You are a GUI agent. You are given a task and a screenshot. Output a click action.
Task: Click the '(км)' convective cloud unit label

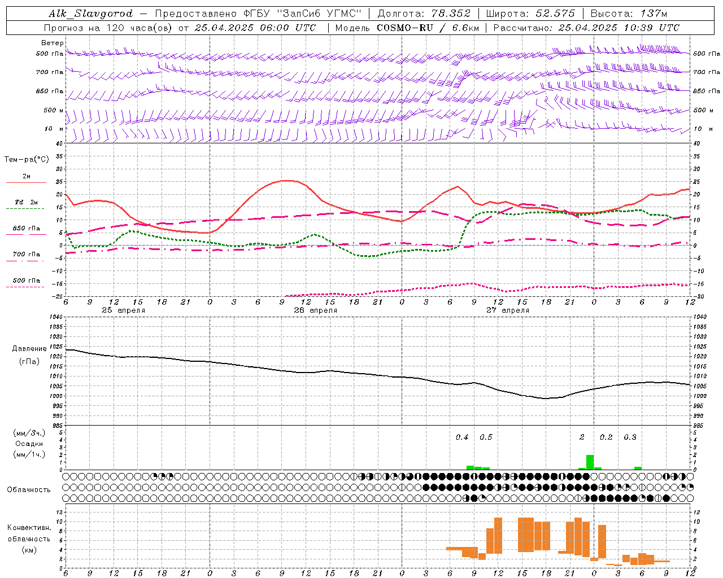(29, 550)
